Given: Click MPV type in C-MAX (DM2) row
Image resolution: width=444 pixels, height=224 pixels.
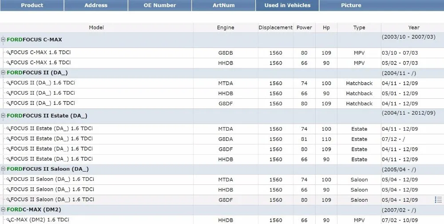Looking at the screenshot, I should click(x=359, y=220).
